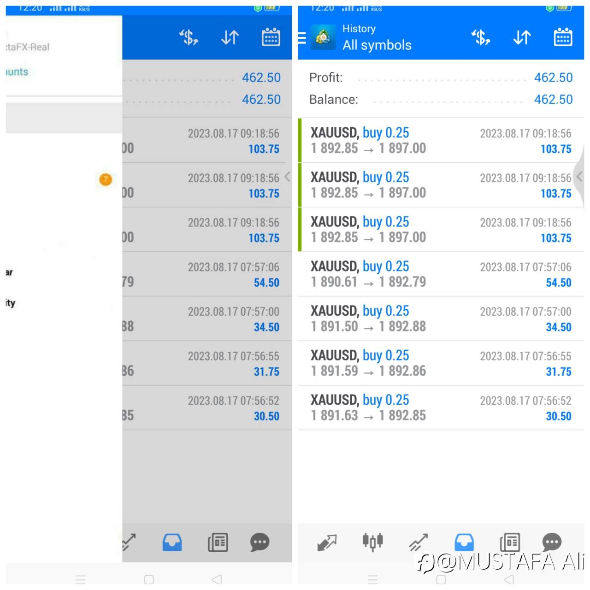Tap Android recent apps button under right screen

click(373, 579)
